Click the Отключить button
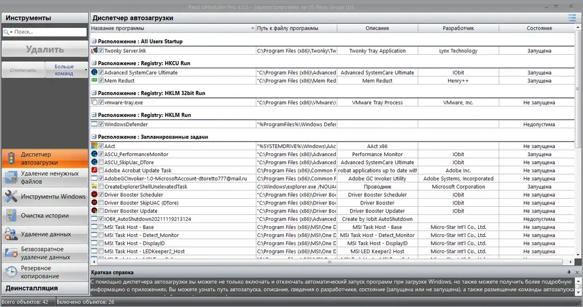This screenshot has height=307, width=583. tap(23, 70)
